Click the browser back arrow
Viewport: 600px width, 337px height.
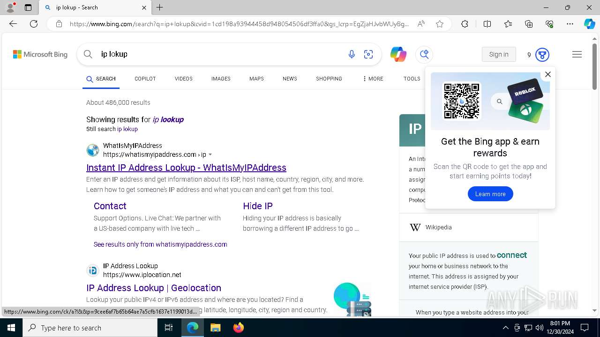point(13,24)
